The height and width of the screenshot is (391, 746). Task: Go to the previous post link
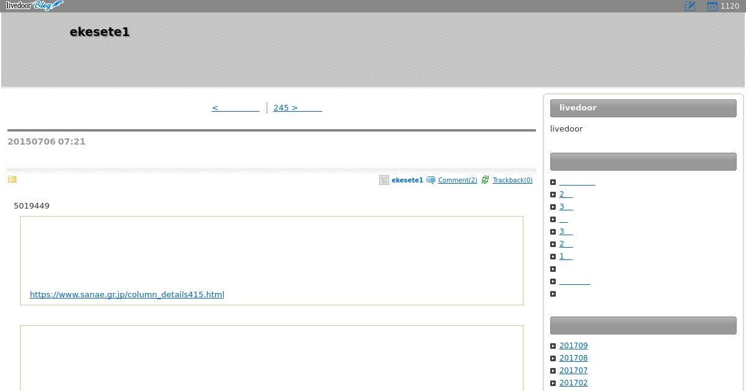[x=236, y=108]
